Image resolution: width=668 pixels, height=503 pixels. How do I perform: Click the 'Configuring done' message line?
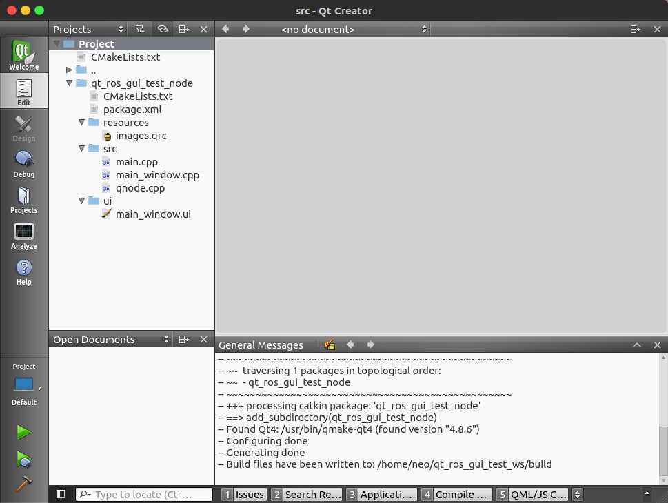263,441
